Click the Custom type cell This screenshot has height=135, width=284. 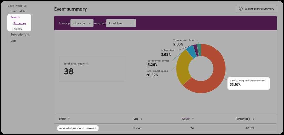coord(137,128)
